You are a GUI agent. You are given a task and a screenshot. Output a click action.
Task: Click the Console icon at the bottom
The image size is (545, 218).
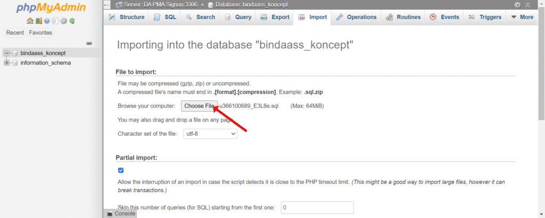click(x=110, y=214)
